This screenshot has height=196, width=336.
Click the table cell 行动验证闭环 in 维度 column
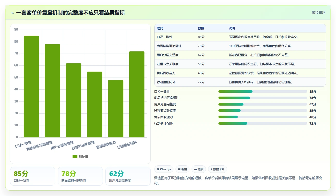click(166, 82)
